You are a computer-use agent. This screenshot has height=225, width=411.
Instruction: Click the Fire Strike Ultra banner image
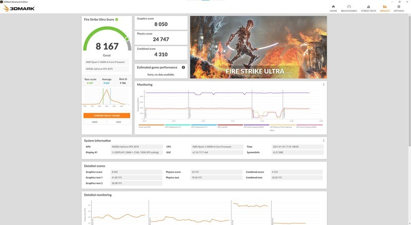[x=258, y=47]
